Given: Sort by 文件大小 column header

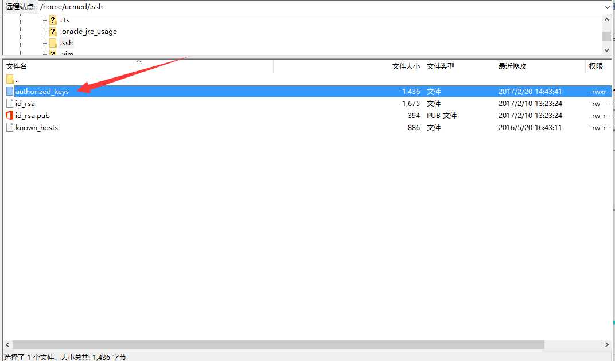Looking at the screenshot, I should tap(406, 66).
